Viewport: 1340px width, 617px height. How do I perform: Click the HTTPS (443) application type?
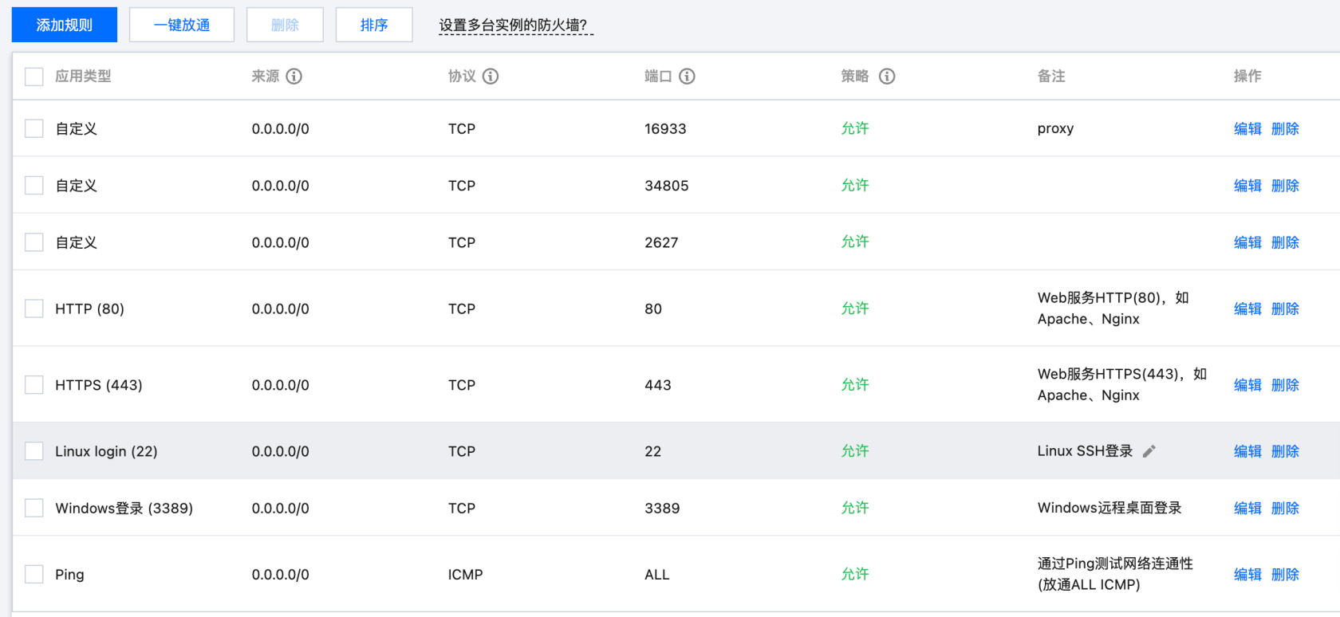click(x=99, y=385)
